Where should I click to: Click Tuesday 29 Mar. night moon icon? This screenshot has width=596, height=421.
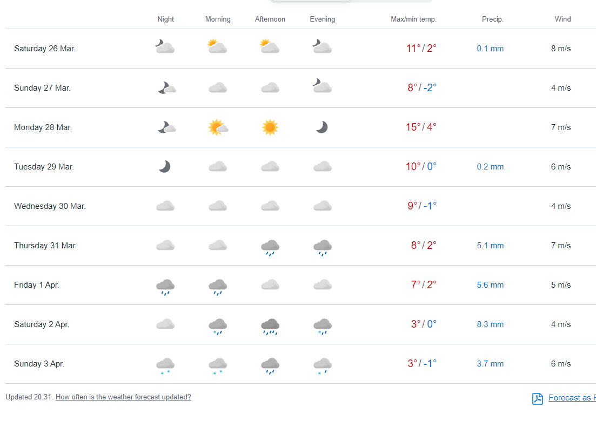(x=165, y=167)
